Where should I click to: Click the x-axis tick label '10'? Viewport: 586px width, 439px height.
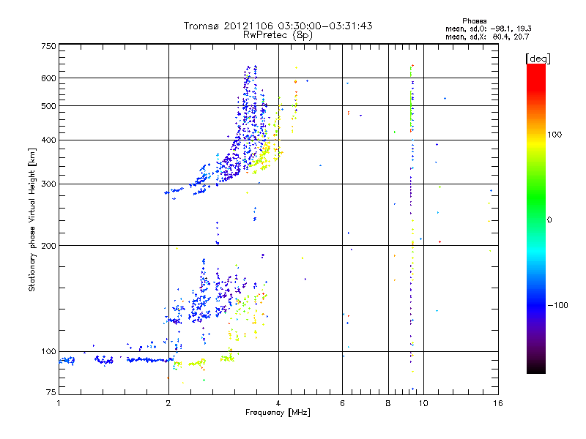tap(423, 403)
